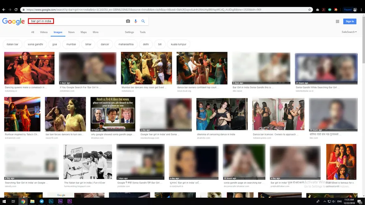Switch to the Maps tab

click(x=84, y=32)
